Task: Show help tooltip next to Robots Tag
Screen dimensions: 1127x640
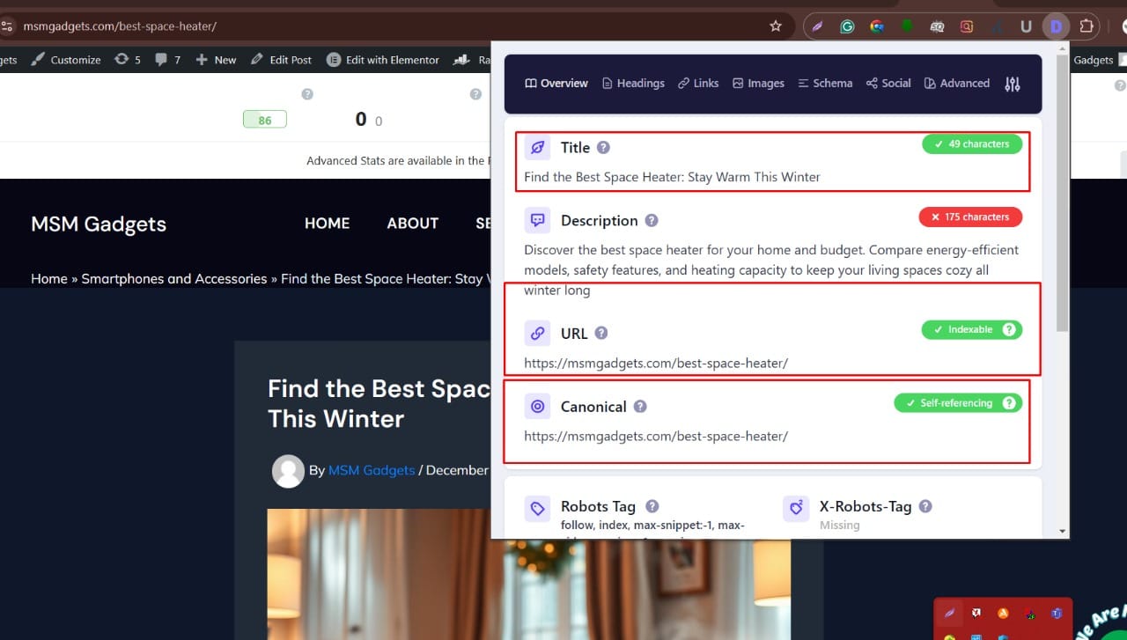Action: click(x=652, y=506)
